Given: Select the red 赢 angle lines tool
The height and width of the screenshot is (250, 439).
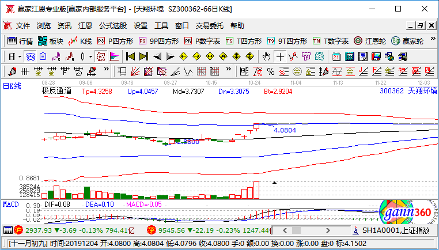Looking at the screenshot, I should coord(416,72).
